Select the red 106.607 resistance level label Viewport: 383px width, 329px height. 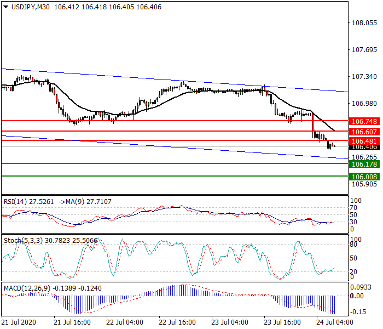coord(364,132)
